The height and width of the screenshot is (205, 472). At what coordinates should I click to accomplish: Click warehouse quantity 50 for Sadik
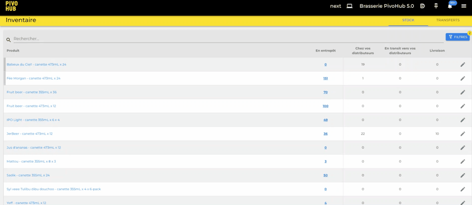click(325, 175)
